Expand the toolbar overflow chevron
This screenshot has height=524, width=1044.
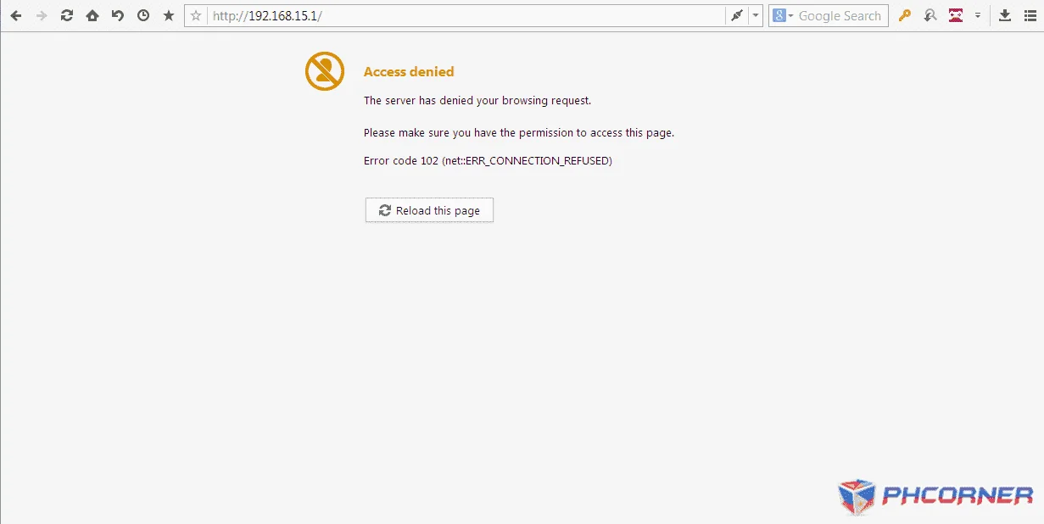(x=977, y=15)
